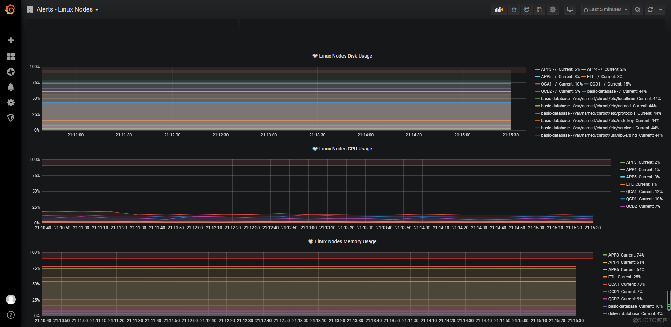Toggle deliver-database series in Memory legend
The height and width of the screenshot is (327, 671).
[x=624, y=314]
